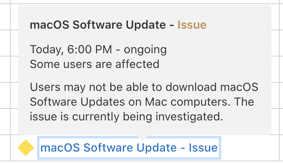The width and height of the screenshot is (283, 163).
Task: Click the yellow diamond issue status icon
Action: pyautogui.click(x=26, y=147)
